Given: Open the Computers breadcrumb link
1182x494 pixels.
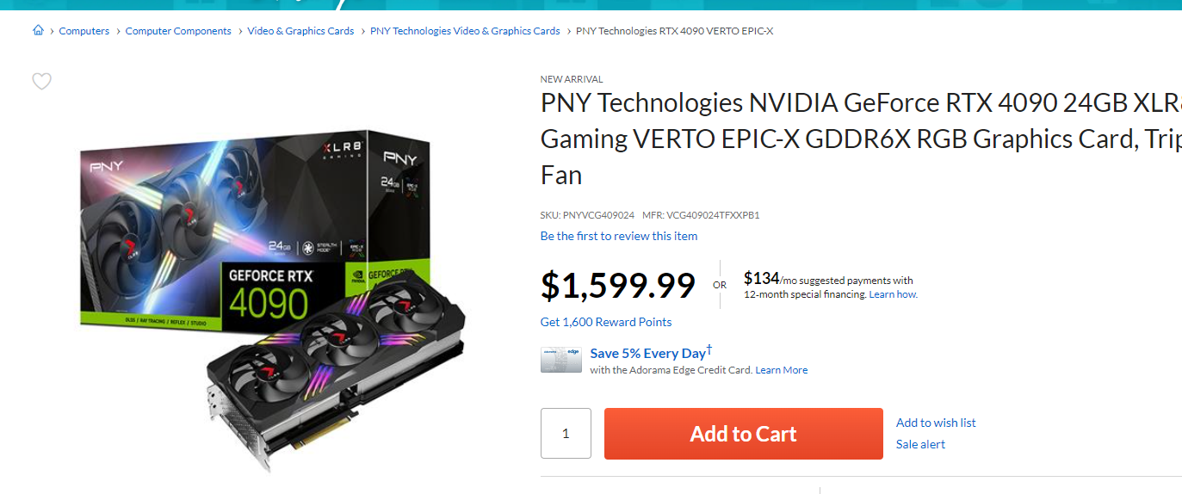Looking at the screenshot, I should (x=84, y=31).
